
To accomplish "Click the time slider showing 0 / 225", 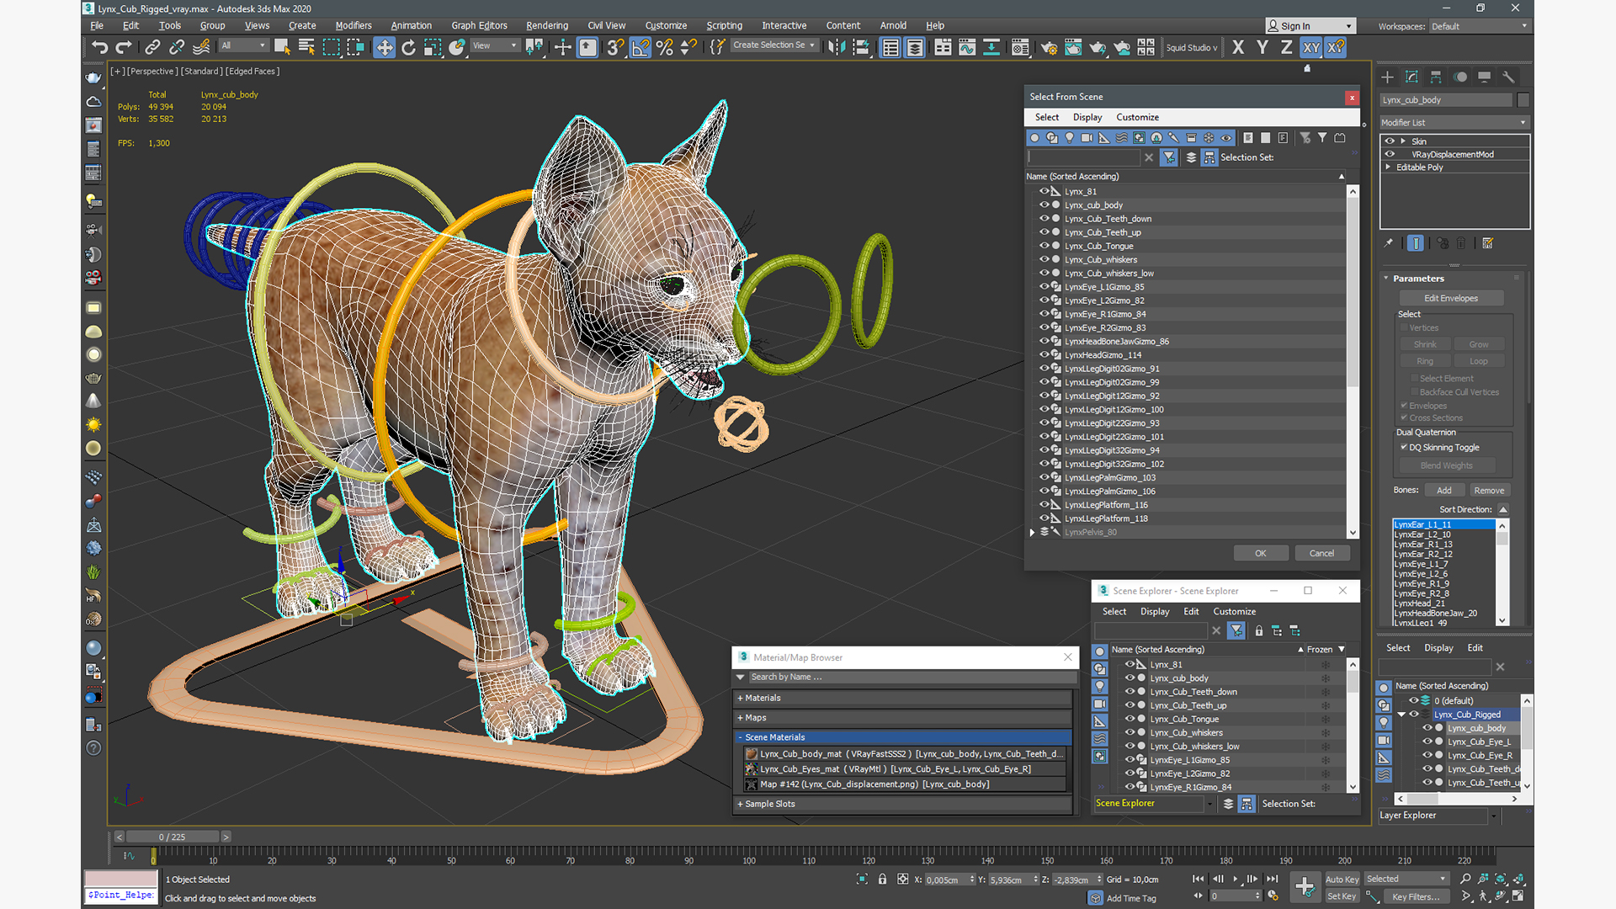I will (173, 837).
